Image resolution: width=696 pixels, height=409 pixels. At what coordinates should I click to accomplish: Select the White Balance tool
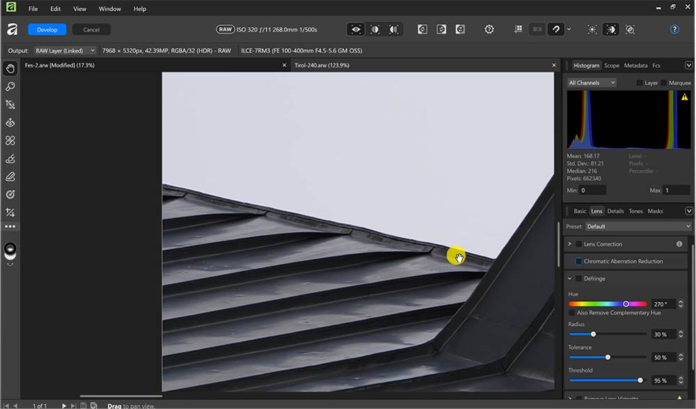(x=10, y=104)
